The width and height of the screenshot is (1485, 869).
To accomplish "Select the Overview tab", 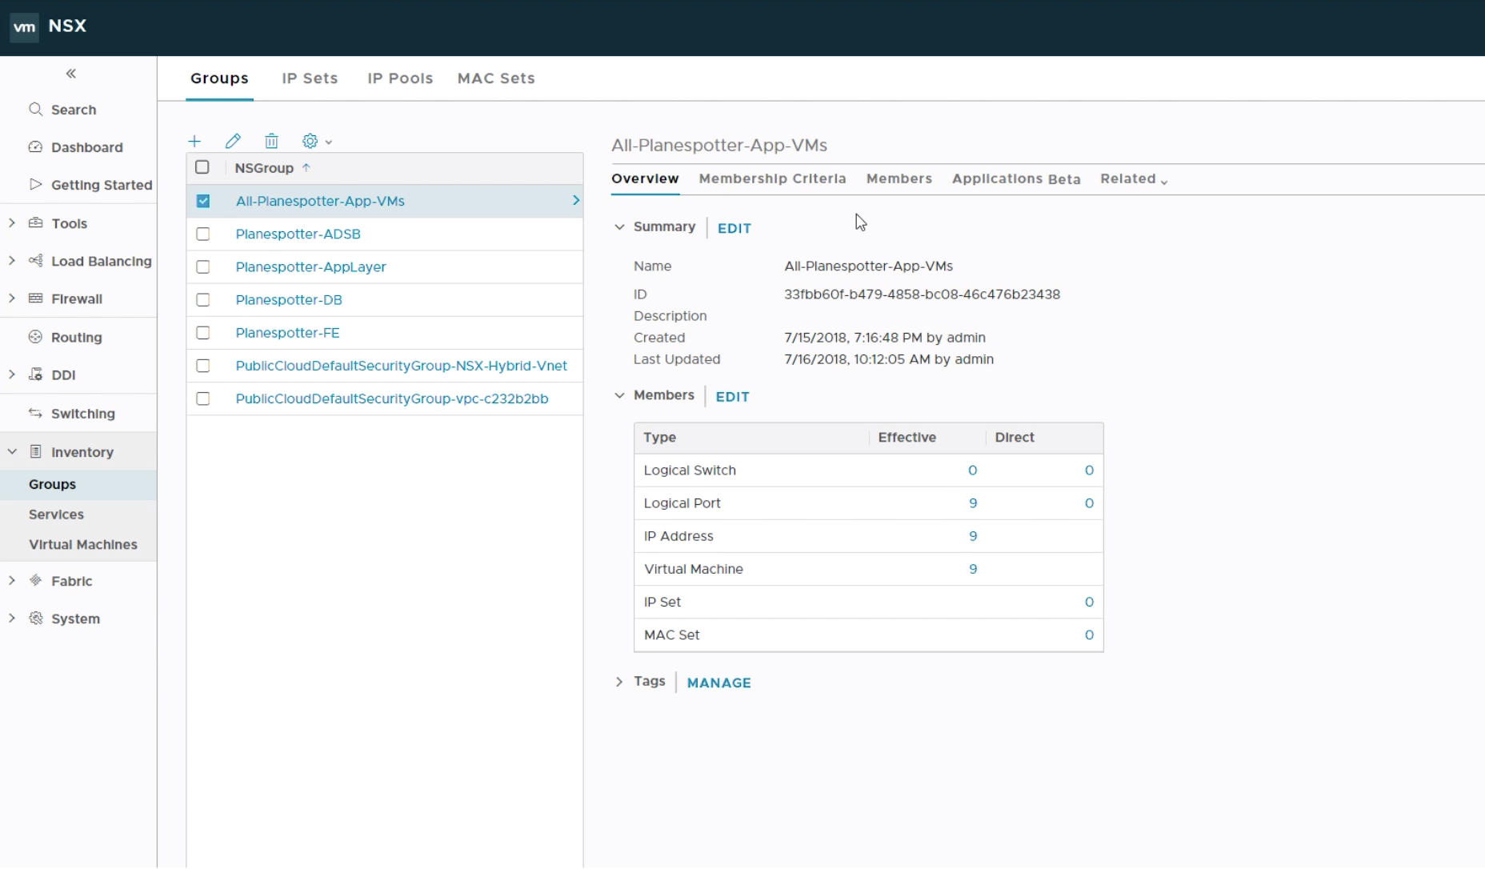I will pos(645,178).
